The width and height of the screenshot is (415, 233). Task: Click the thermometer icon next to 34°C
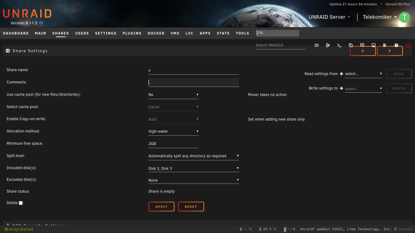tap(285, 229)
